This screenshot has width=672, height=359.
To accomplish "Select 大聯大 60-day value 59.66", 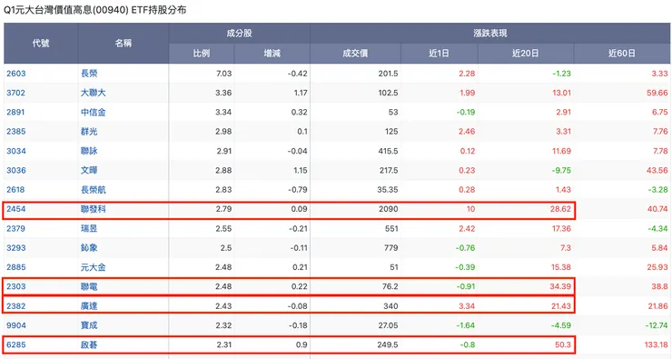I will click(x=657, y=93).
